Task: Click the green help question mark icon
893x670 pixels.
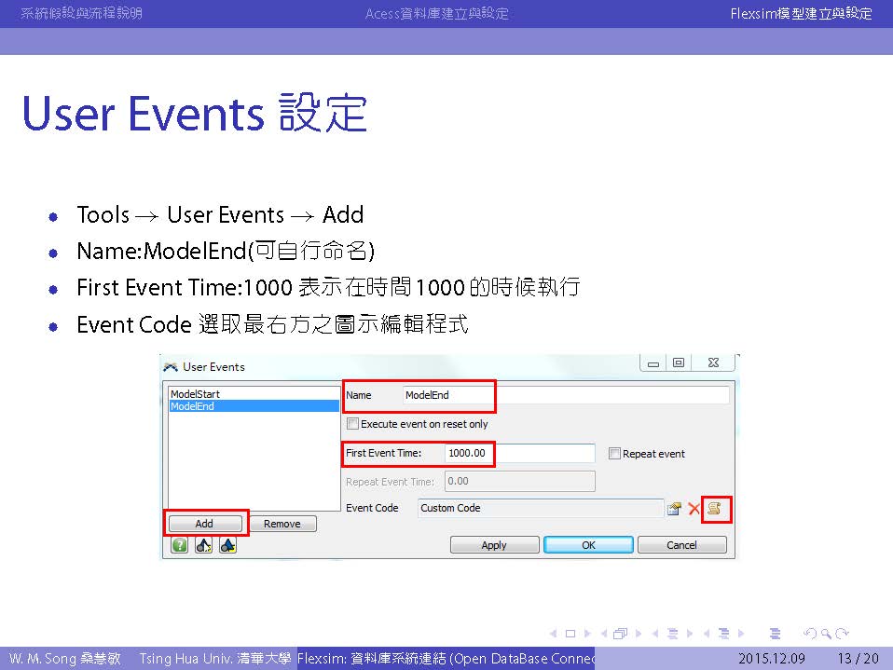Action: (179, 546)
